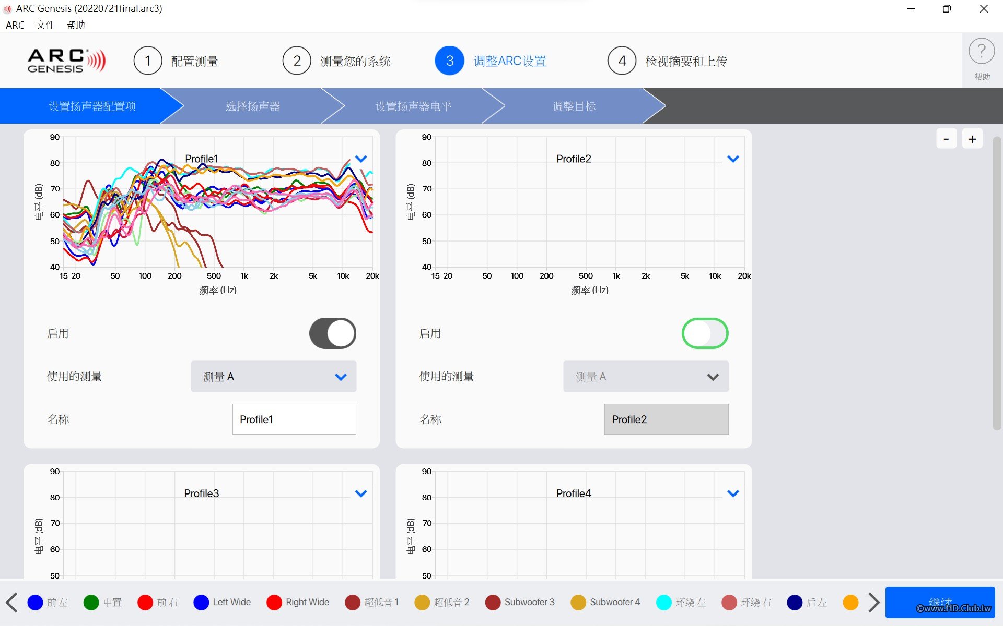Click step 1 circle for 配置测量

pyautogui.click(x=148, y=61)
